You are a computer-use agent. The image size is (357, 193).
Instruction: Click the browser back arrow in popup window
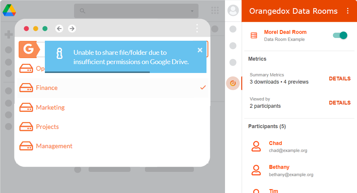pos(59,29)
